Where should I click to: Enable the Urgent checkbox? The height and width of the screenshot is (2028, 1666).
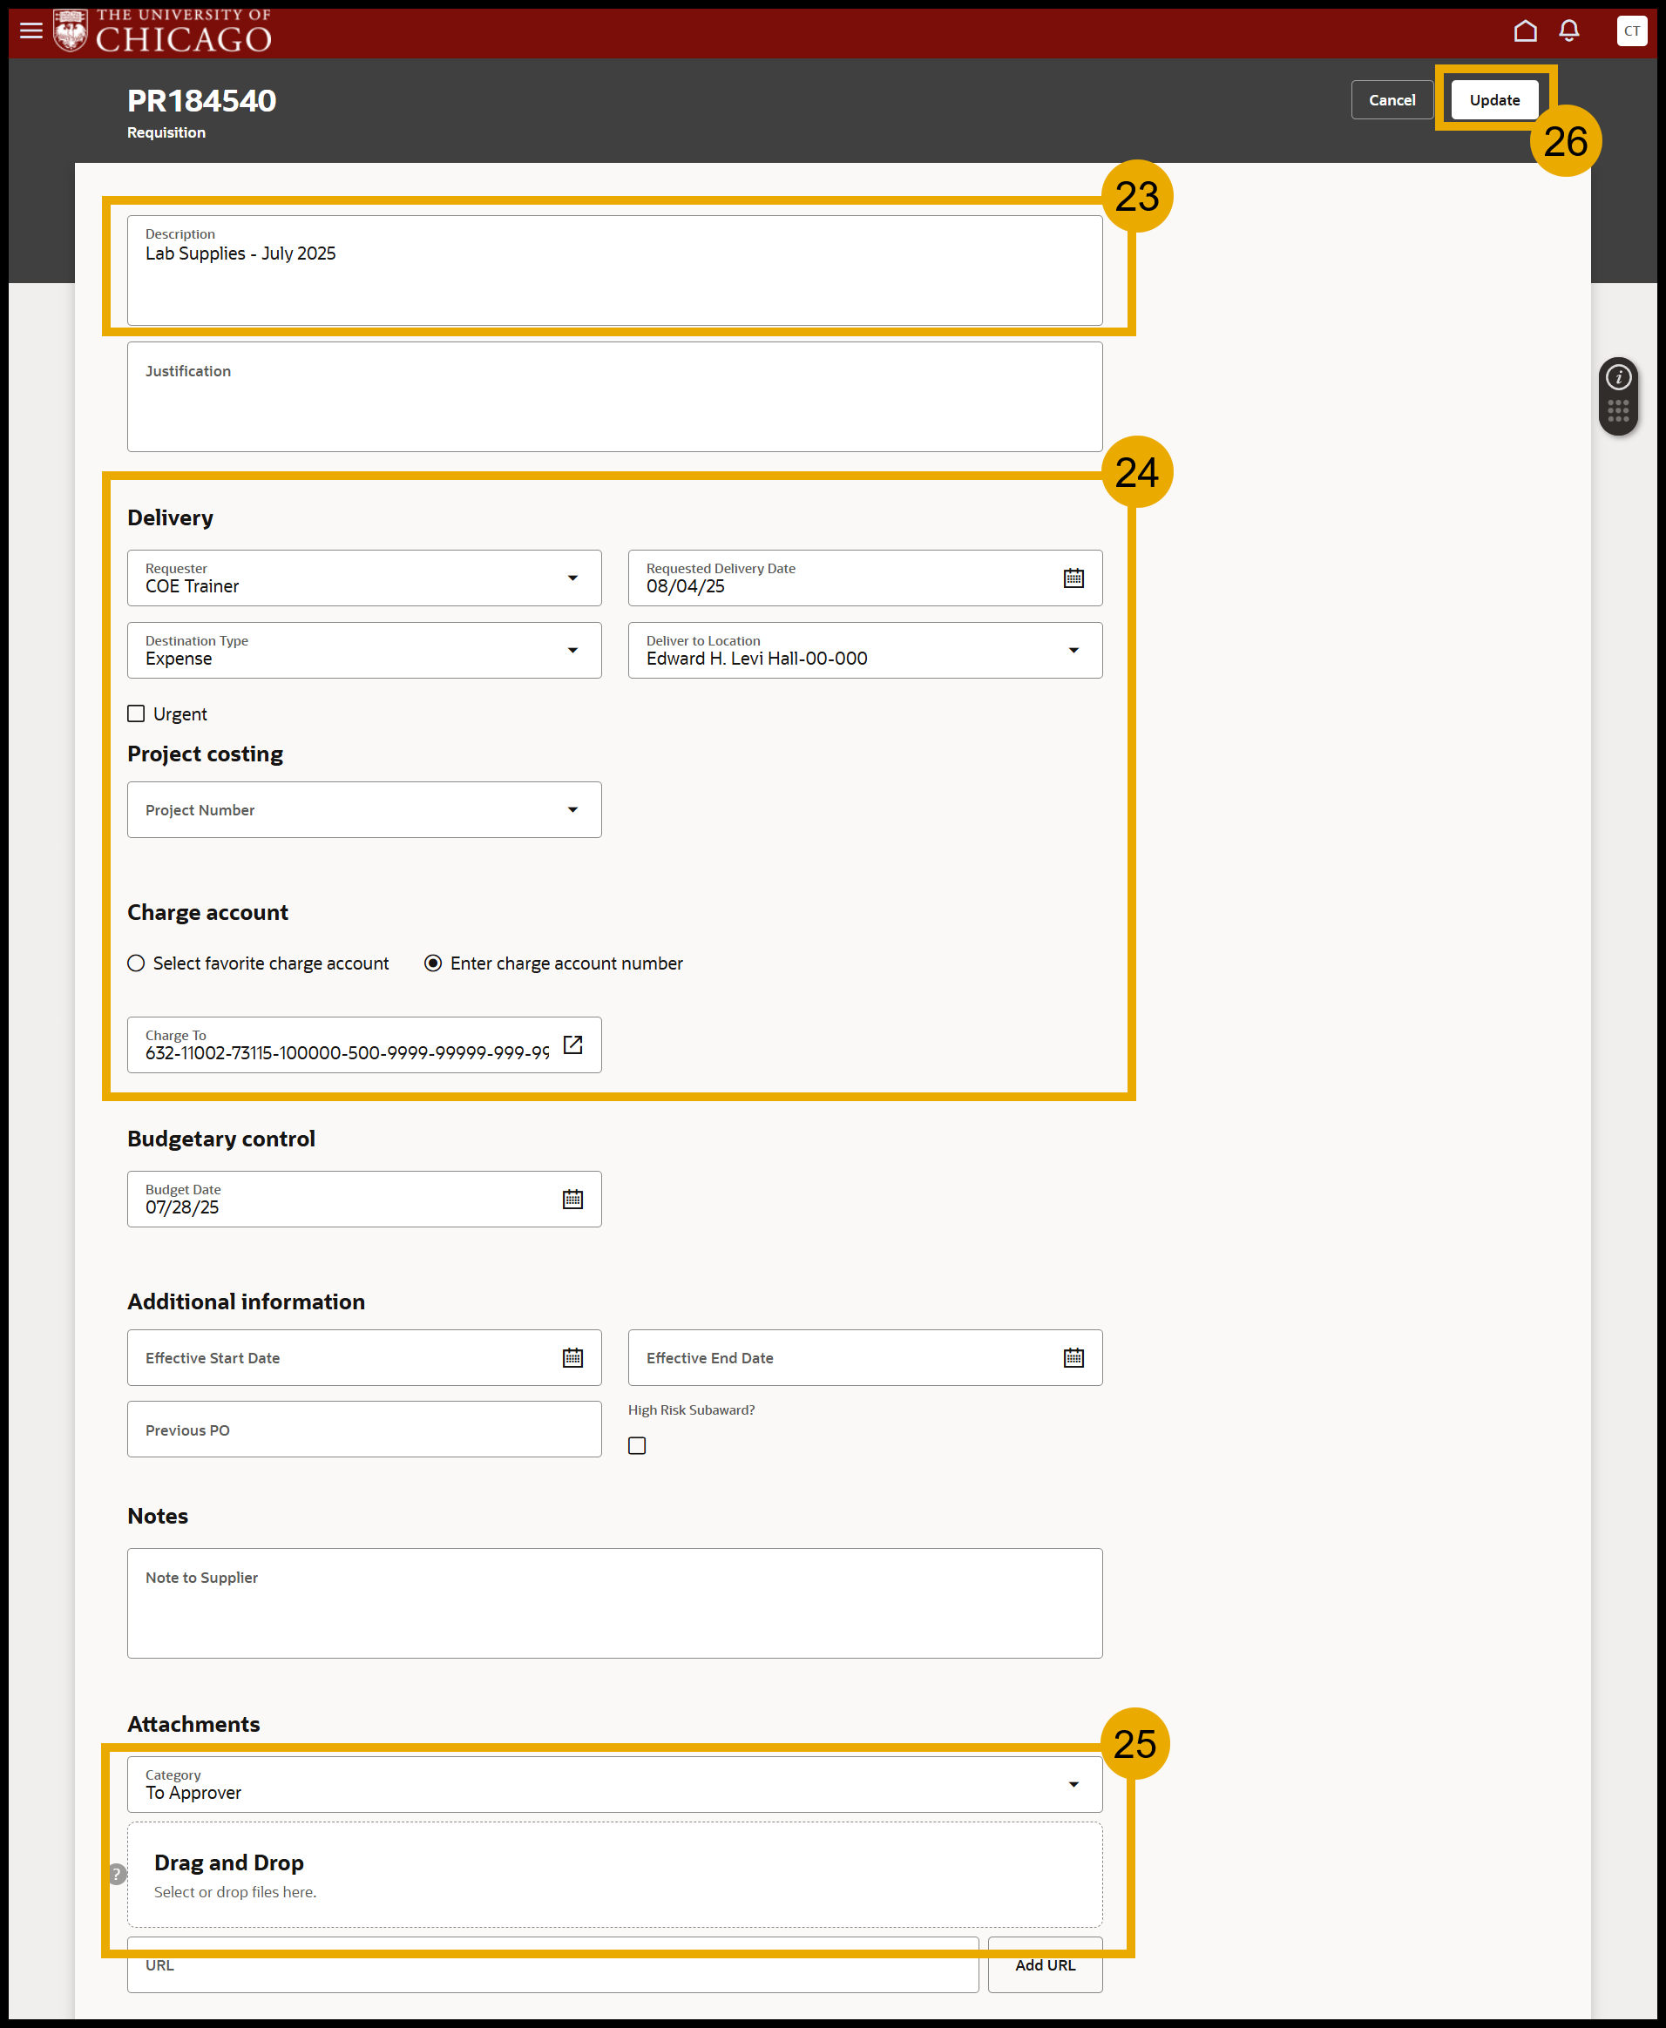tap(135, 713)
